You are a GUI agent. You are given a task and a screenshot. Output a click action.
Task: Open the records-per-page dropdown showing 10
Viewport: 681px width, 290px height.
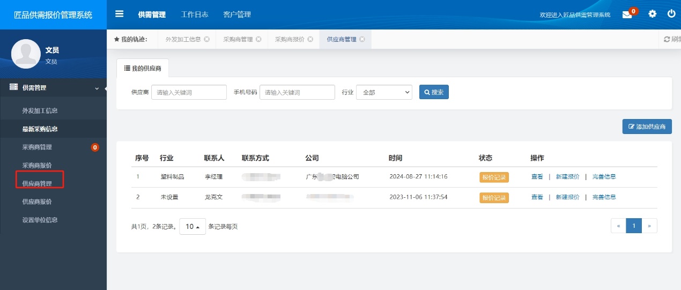(x=193, y=227)
